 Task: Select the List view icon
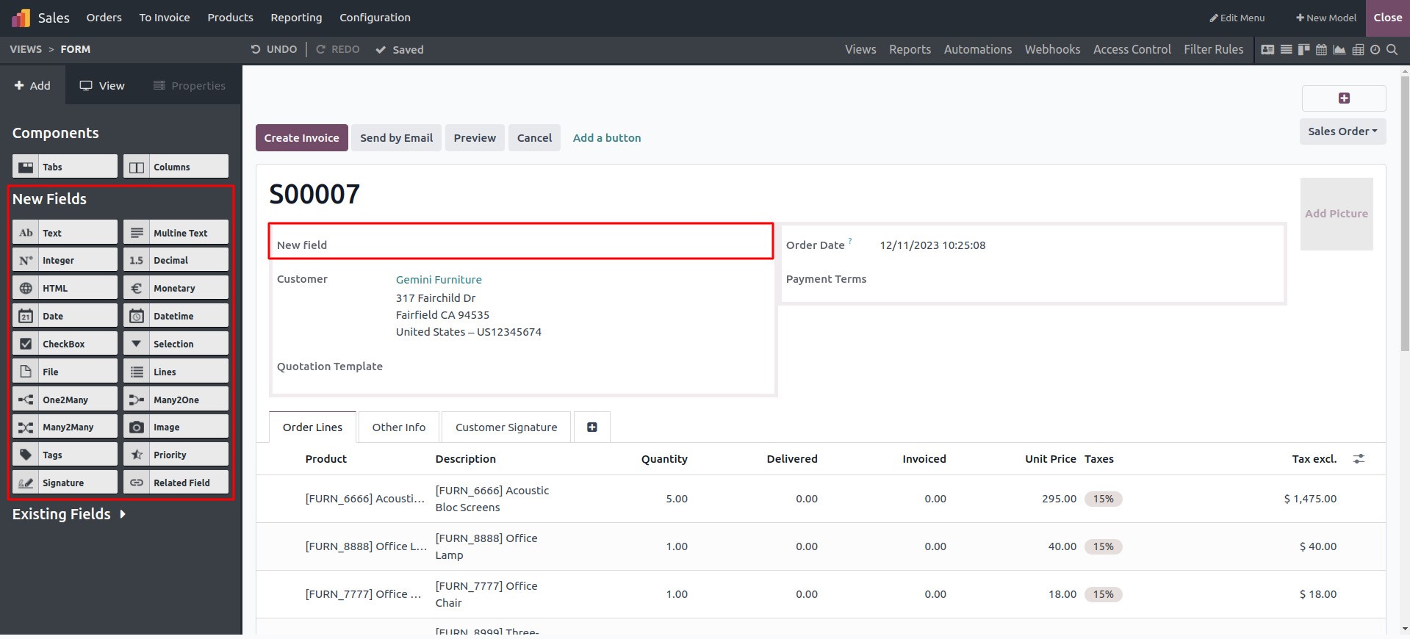coord(1286,49)
